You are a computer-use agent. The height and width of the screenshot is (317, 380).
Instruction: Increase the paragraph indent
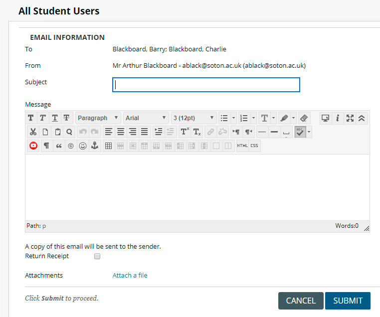[159, 132]
